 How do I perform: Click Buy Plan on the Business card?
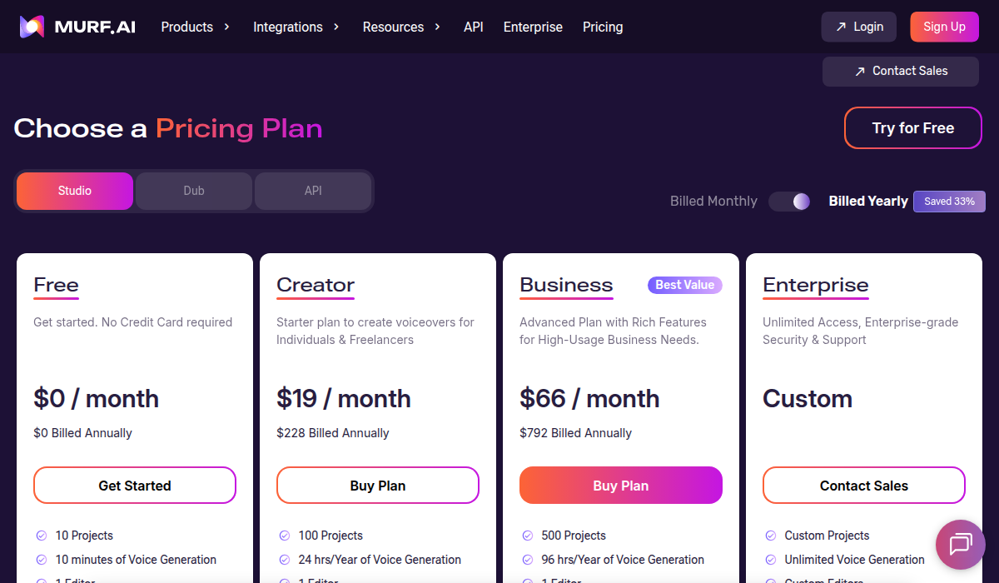[620, 485]
